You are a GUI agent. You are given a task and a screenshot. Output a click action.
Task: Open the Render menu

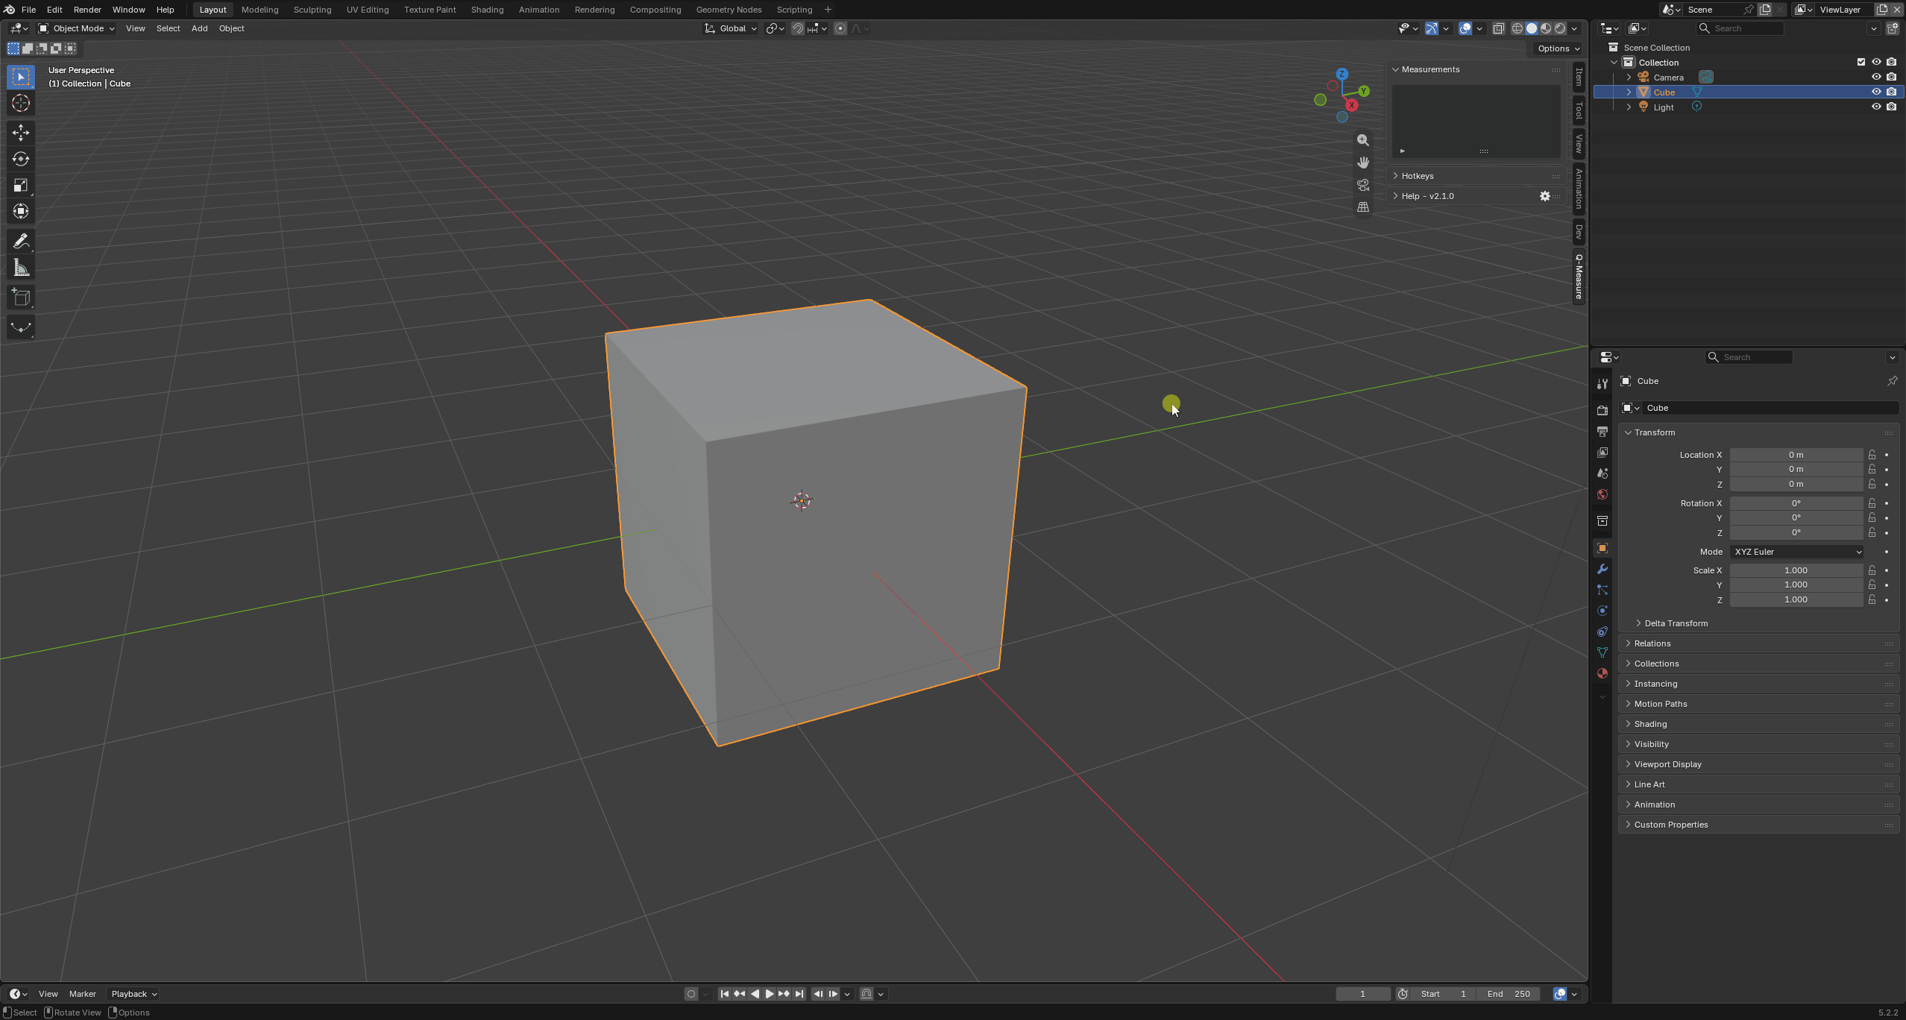pyautogui.click(x=87, y=10)
